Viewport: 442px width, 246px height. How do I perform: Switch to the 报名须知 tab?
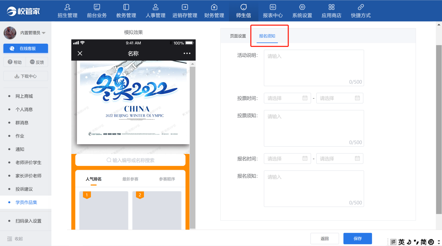(x=267, y=36)
